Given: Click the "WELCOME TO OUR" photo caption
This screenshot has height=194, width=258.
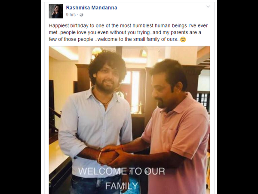Looking at the screenshot, I should [x=121, y=171].
